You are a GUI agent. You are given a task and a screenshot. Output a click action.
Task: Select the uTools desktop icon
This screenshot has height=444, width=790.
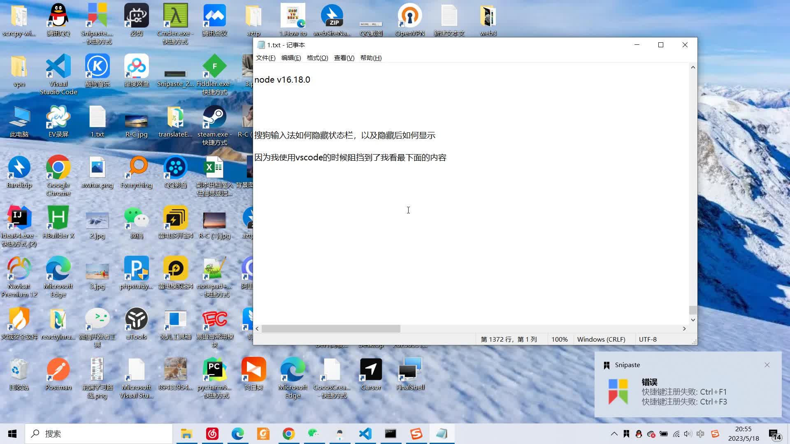pos(137,323)
